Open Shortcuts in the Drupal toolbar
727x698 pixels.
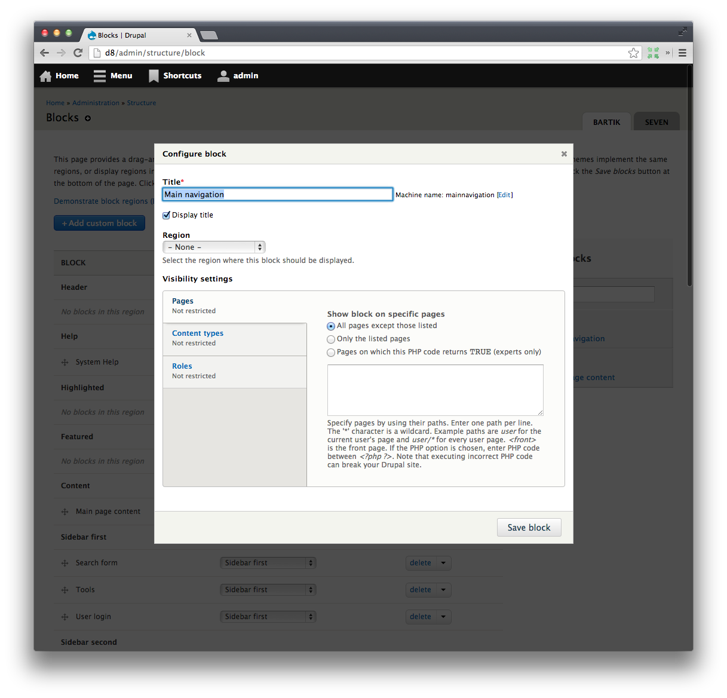point(175,76)
